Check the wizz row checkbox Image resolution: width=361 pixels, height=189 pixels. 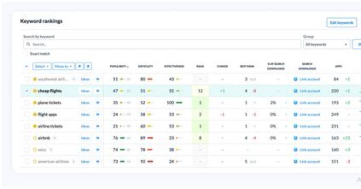point(27,150)
